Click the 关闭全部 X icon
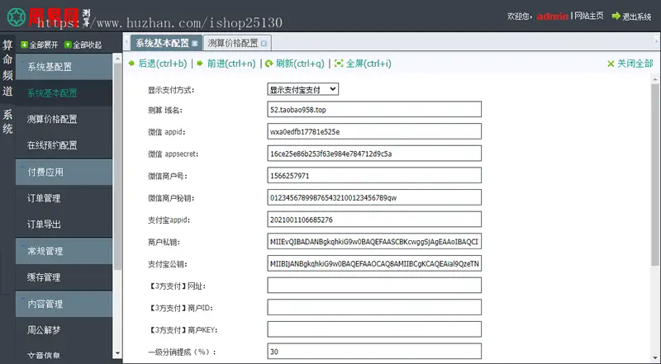Viewport: 661px width, 364px height. coord(611,64)
